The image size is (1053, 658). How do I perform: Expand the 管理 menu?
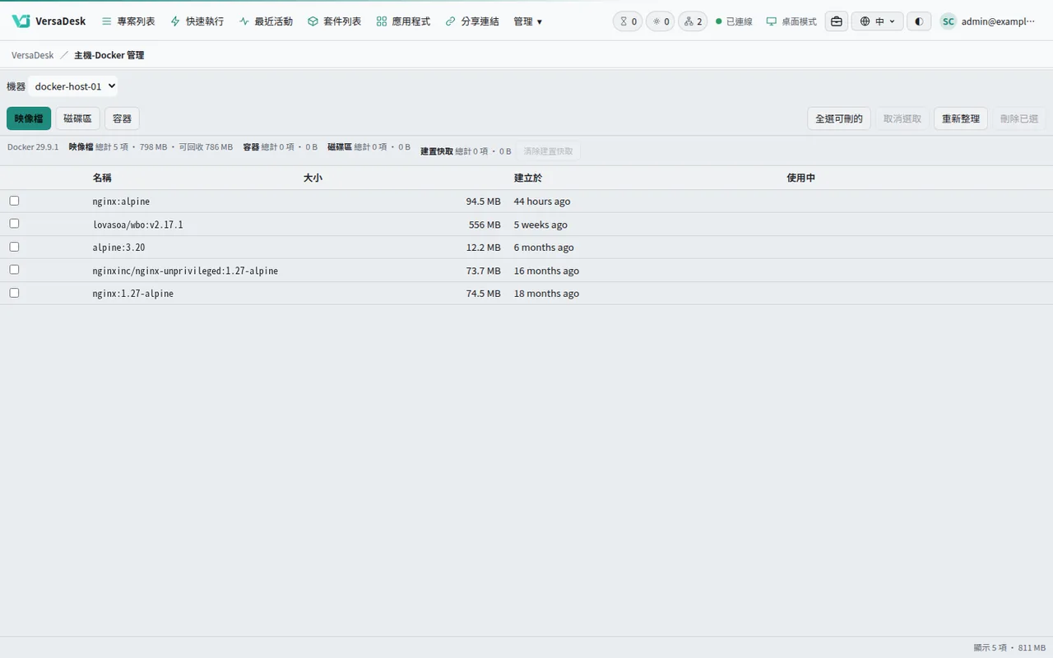click(527, 21)
